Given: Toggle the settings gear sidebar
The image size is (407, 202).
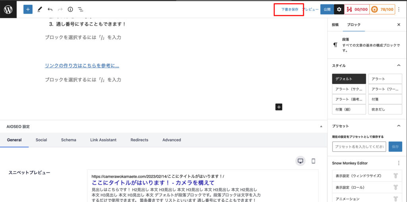Looking at the screenshot, I should (339, 10).
